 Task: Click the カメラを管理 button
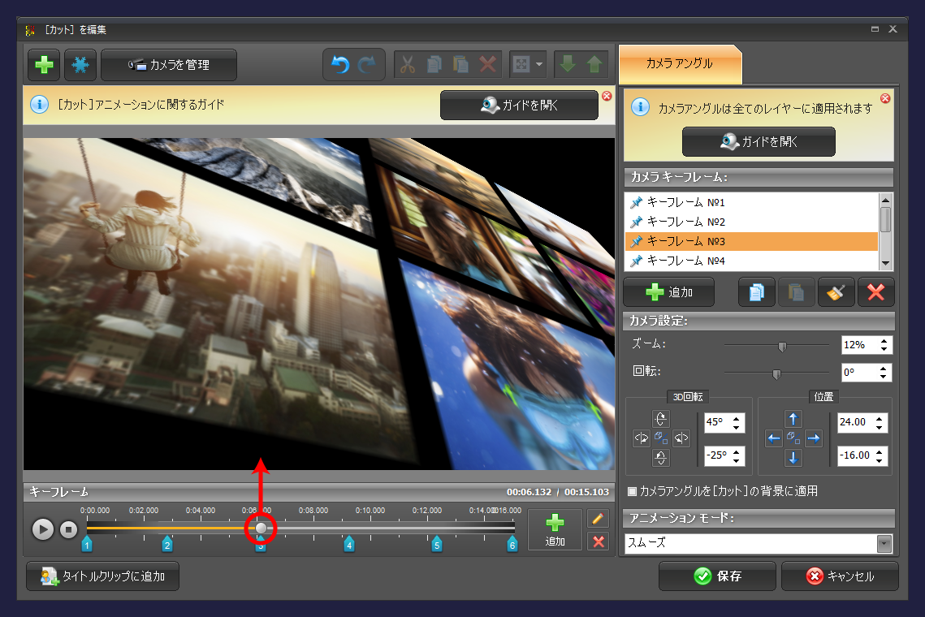(169, 66)
